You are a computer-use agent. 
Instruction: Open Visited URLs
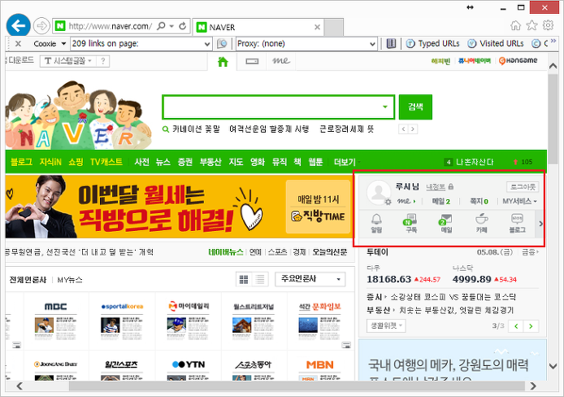495,44
